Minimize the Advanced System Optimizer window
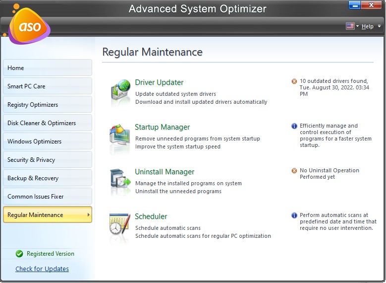This screenshot has height=283, width=386. [355, 5]
